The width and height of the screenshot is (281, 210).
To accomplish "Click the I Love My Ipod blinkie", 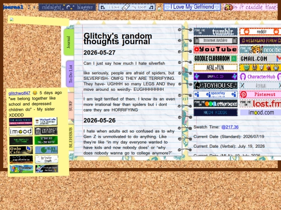I will coord(127,7).
